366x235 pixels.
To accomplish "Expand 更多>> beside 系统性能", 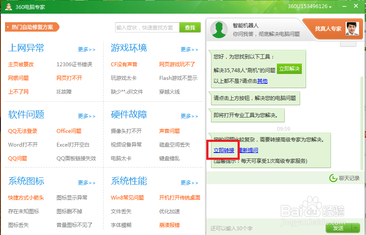I will [x=189, y=182].
